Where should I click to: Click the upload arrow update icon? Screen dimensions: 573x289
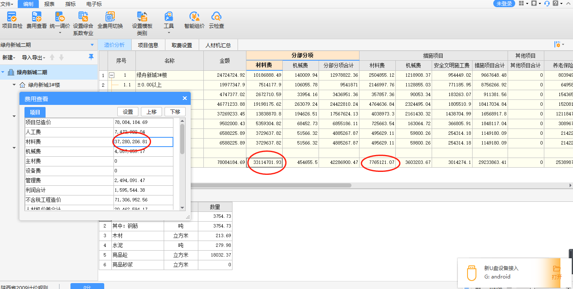tap(534, 3)
